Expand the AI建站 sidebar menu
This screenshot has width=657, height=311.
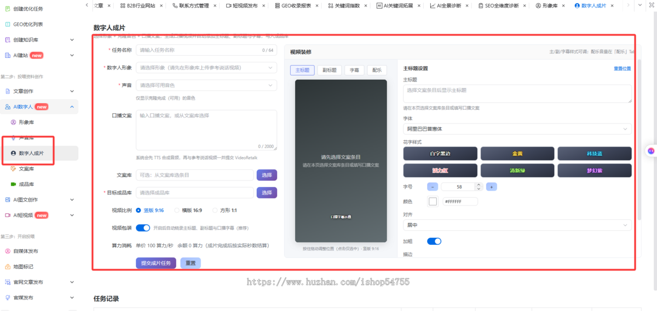click(x=72, y=55)
